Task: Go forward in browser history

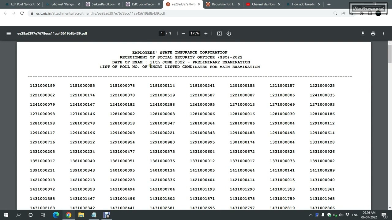Action: (14, 13)
